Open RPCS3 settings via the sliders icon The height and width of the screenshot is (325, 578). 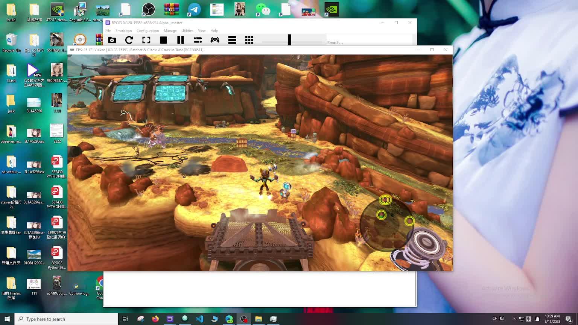pyautogui.click(x=198, y=40)
